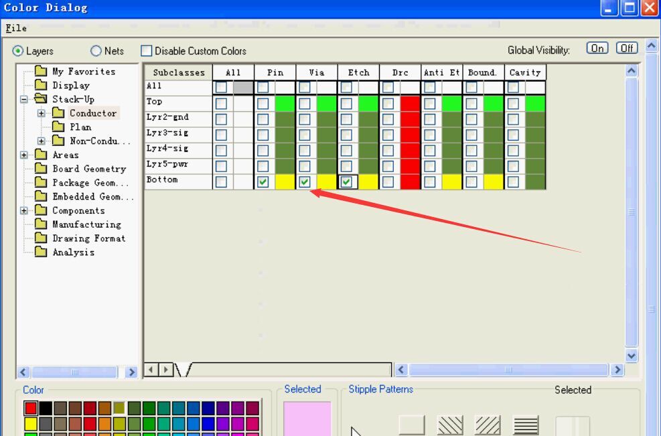Select the Nets radio button
Viewport: 661px width, 436px height.
point(96,51)
